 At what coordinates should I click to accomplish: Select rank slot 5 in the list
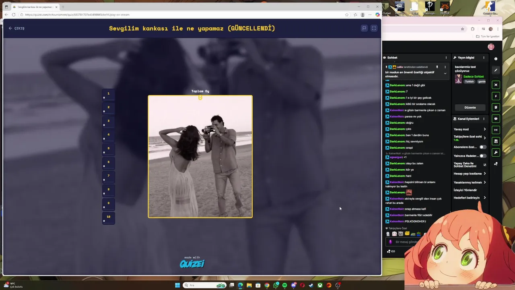point(108,149)
